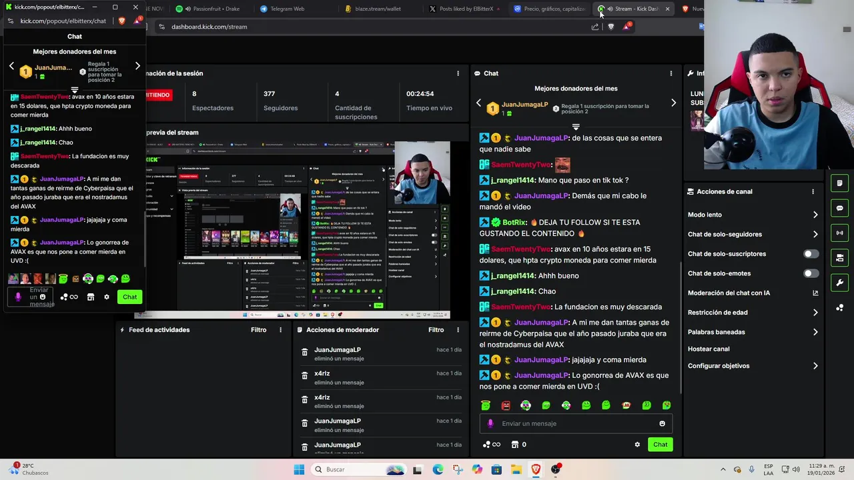Image resolution: width=854 pixels, height=480 pixels.
Task: Click the purple microphone in popout chat
Action: 18,297
